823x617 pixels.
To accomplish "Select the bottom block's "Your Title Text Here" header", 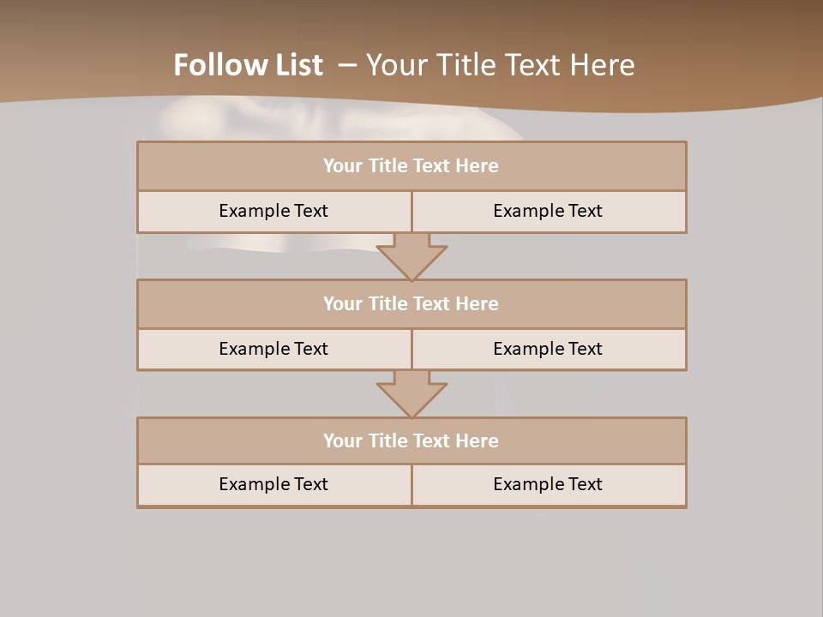I will tap(411, 440).
